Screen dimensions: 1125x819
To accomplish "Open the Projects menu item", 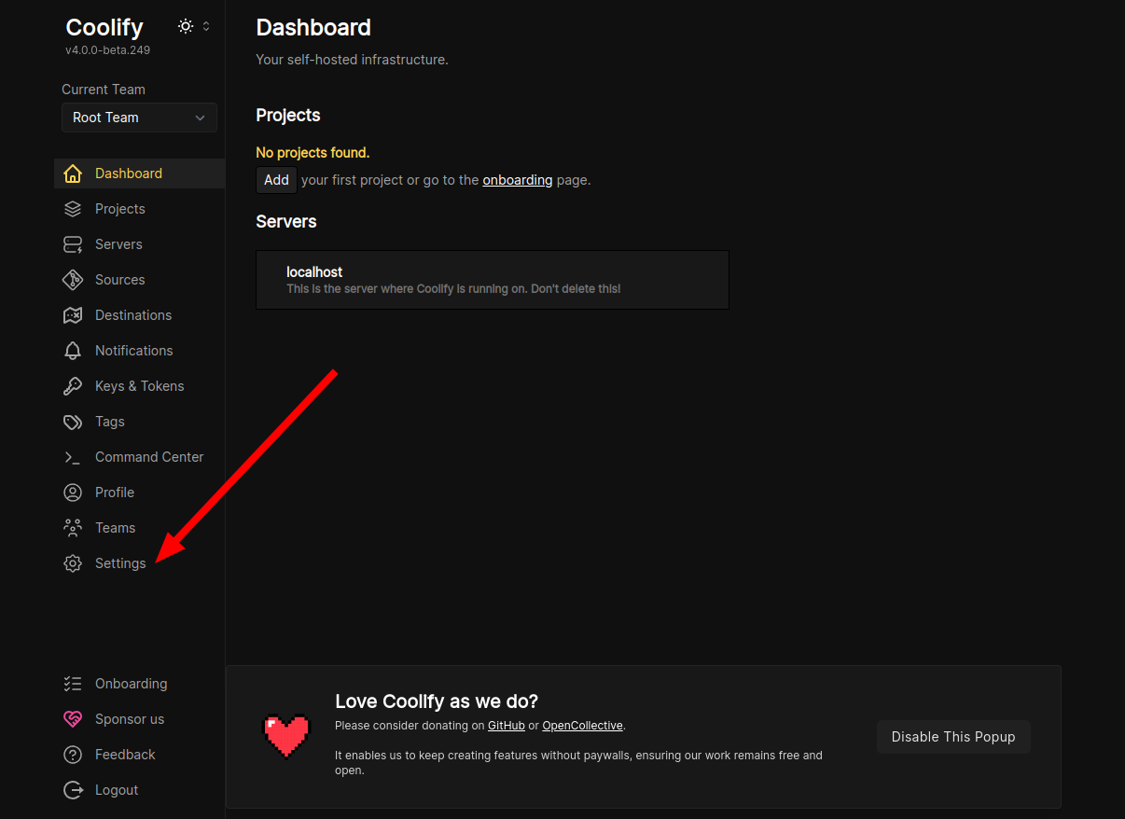I will coord(139,209).
